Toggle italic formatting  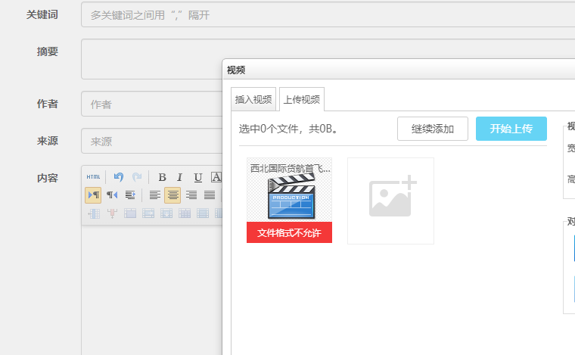pyautogui.click(x=180, y=177)
